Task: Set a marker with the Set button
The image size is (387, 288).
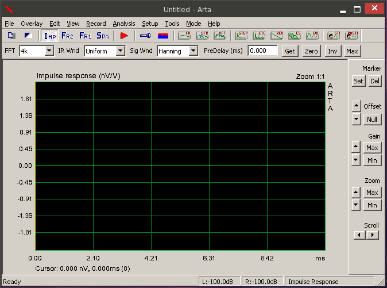Action: click(x=358, y=81)
